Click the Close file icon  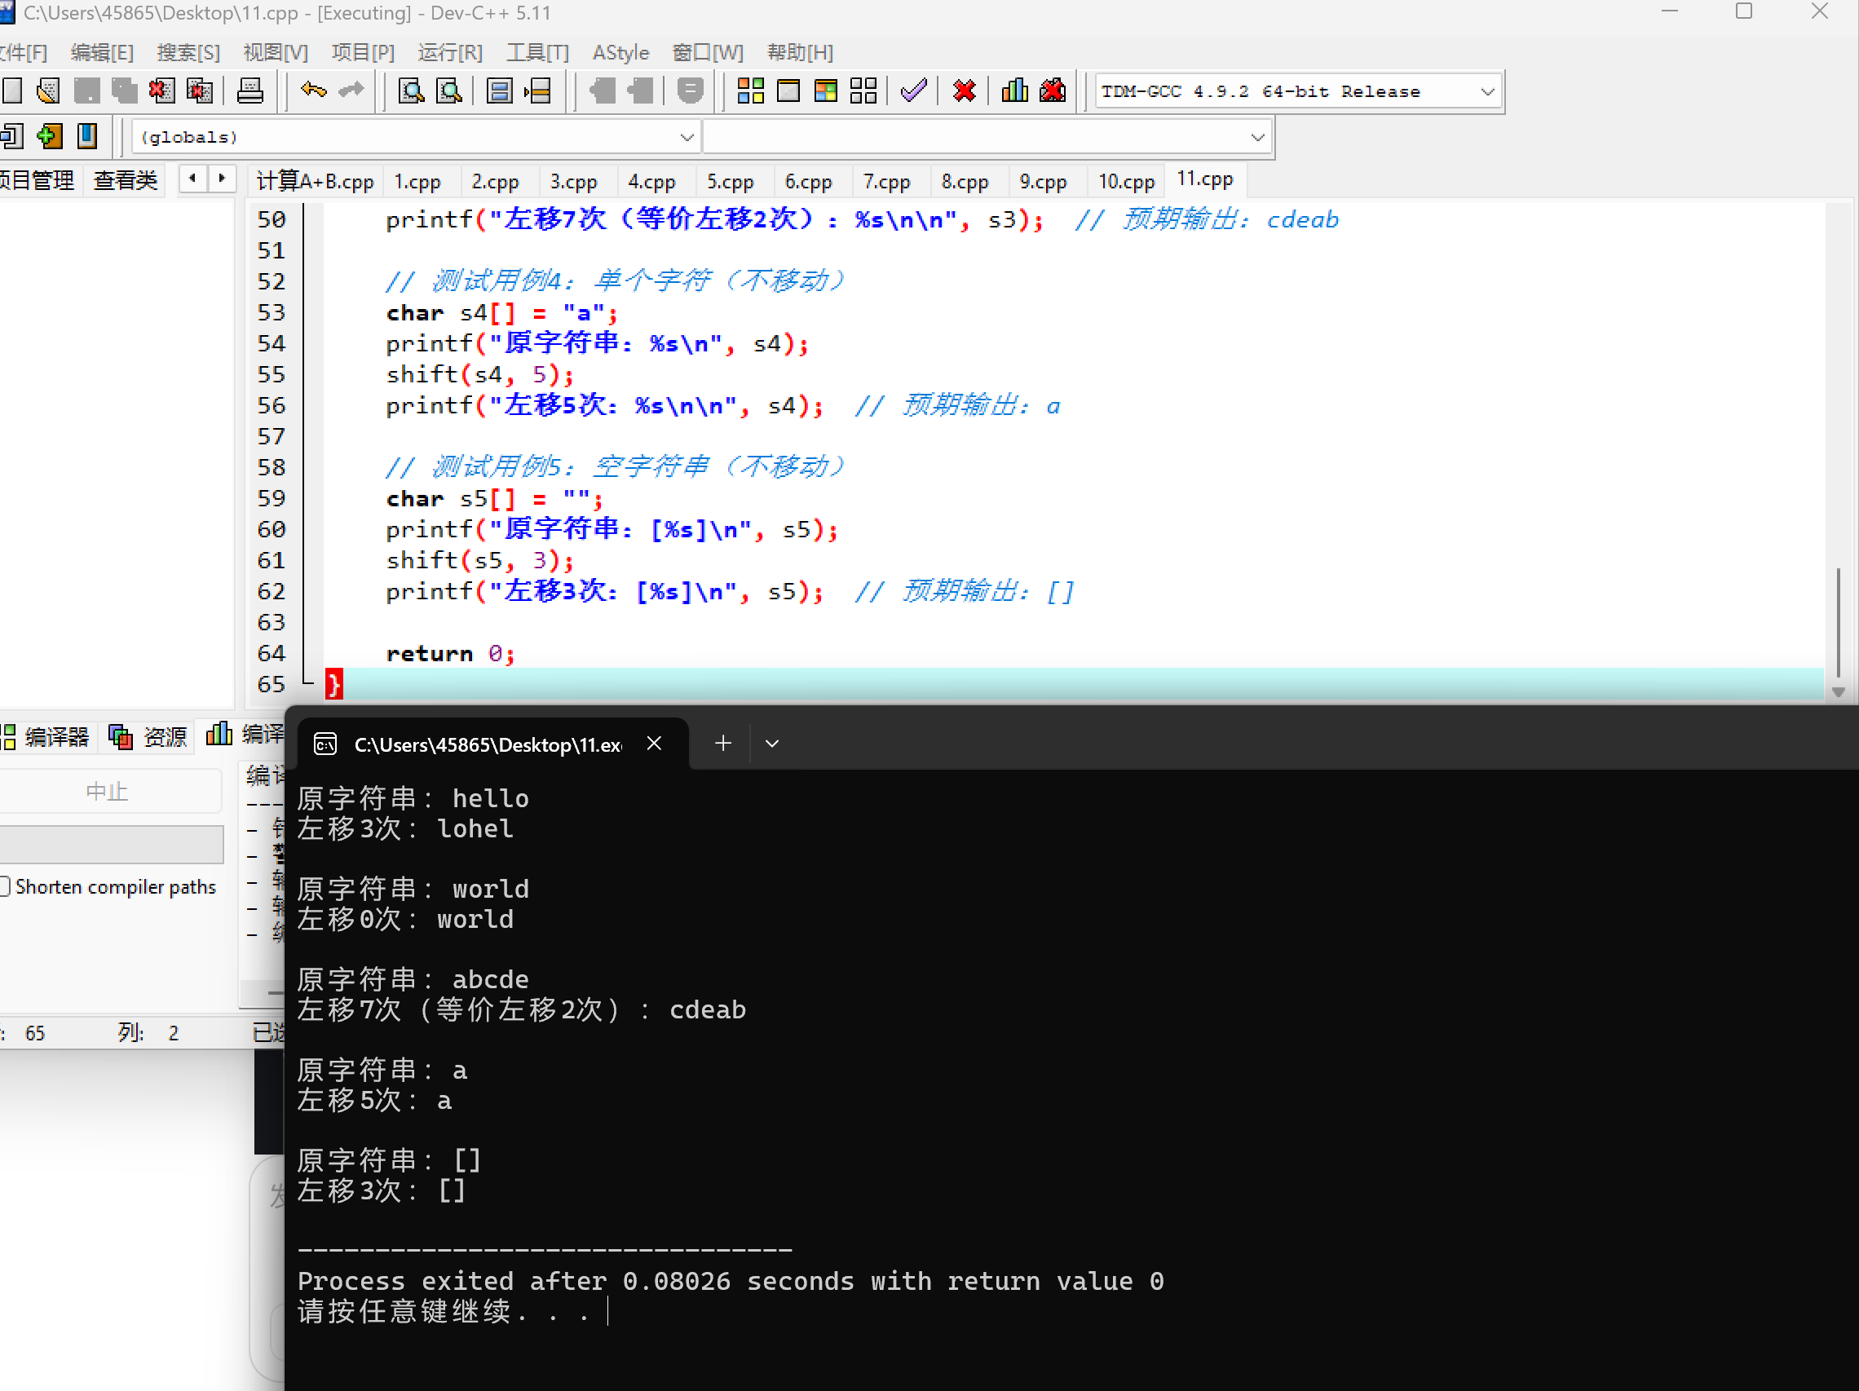pyautogui.click(x=161, y=90)
